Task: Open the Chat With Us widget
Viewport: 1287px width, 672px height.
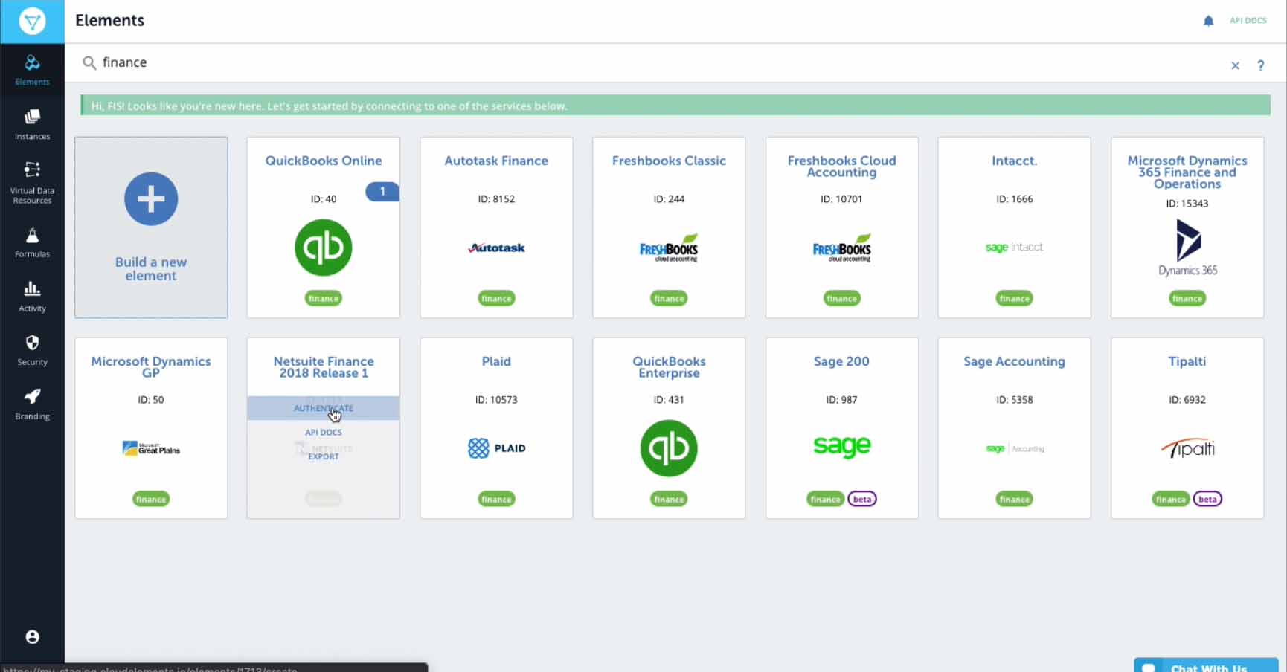Action: 1206,665
